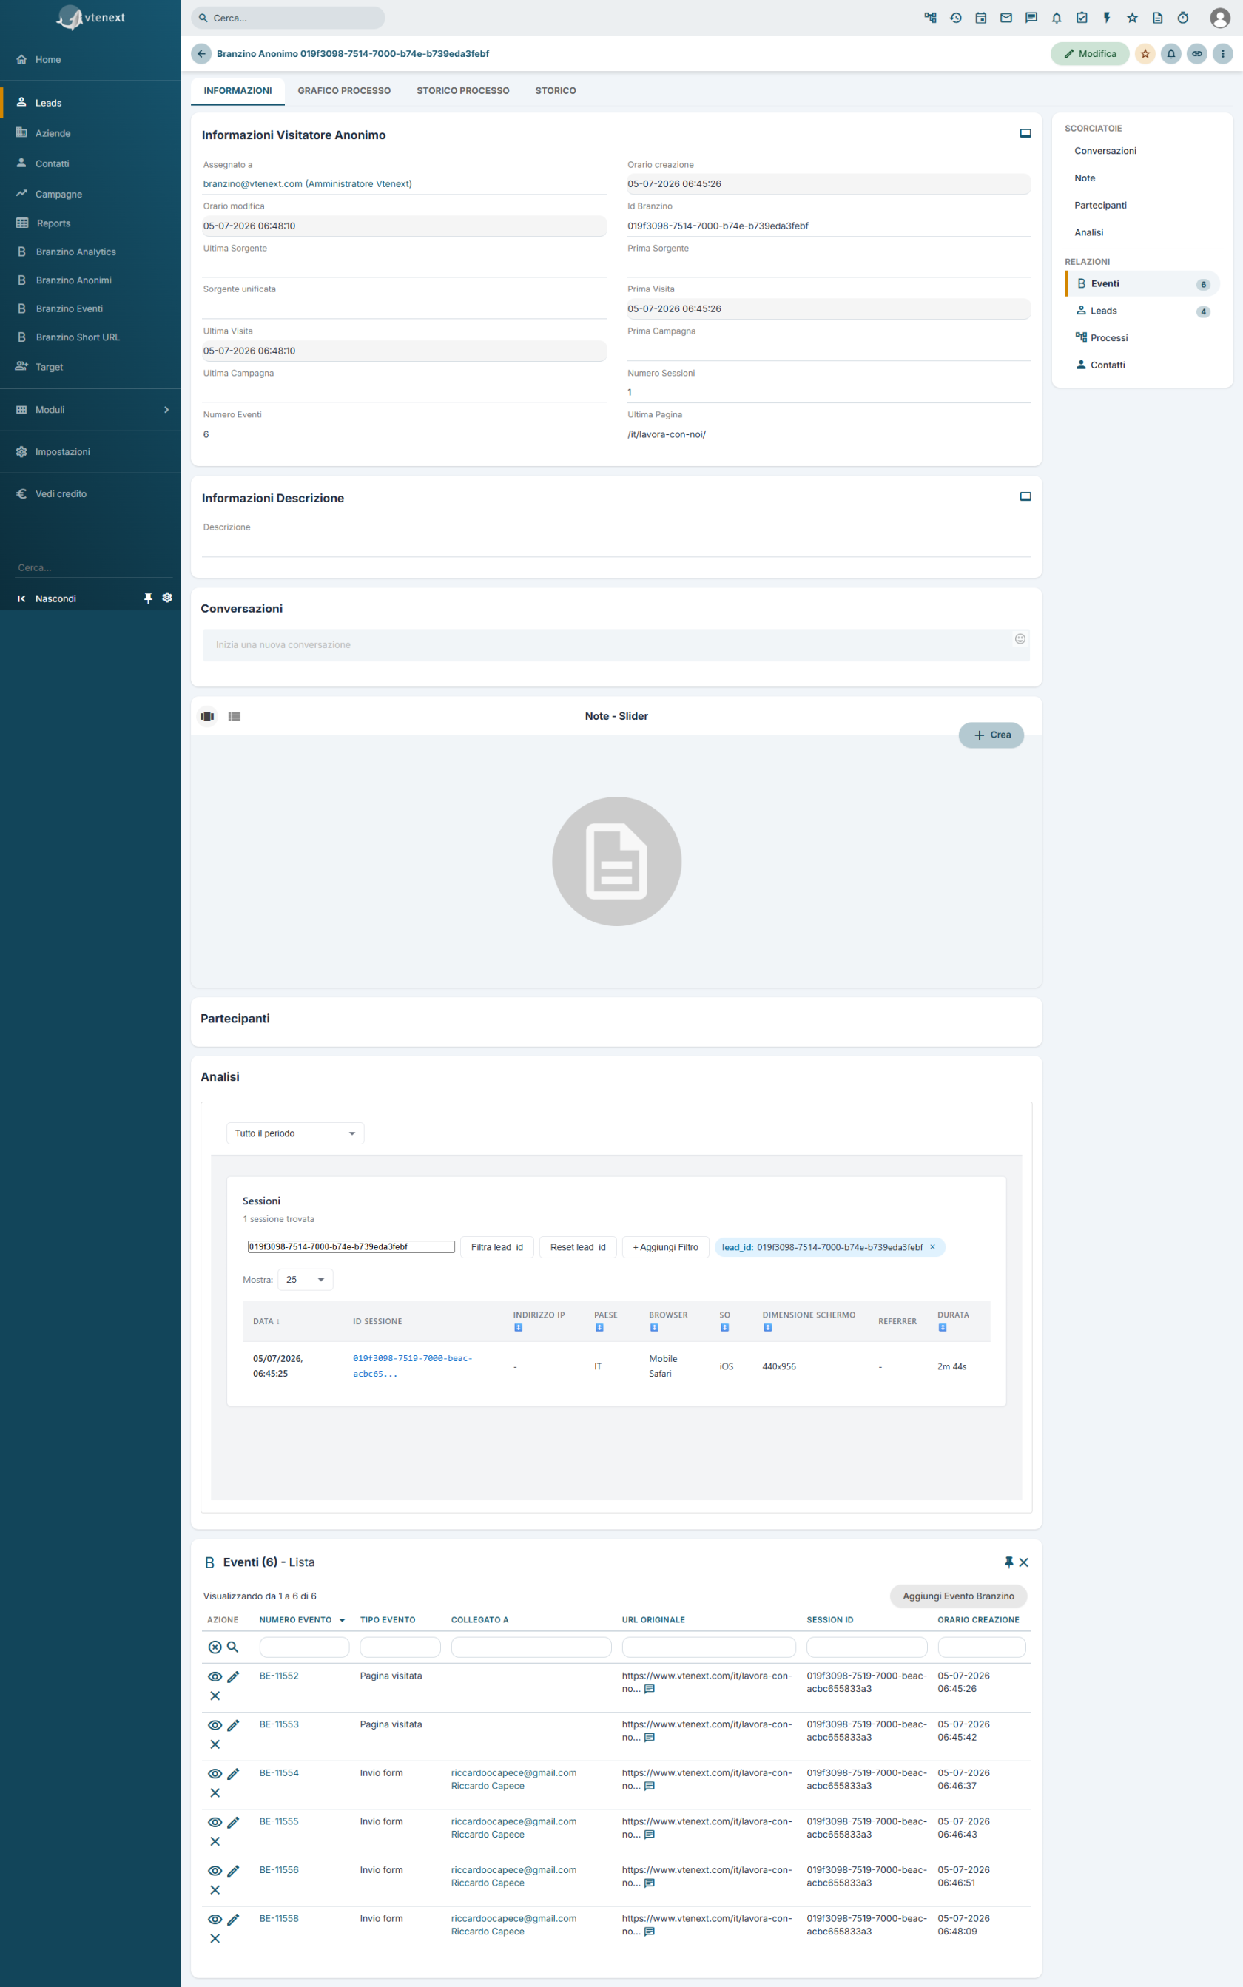Open the notifications bell in top toolbar
This screenshot has width=1243, height=1987.
click(x=1057, y=18)
